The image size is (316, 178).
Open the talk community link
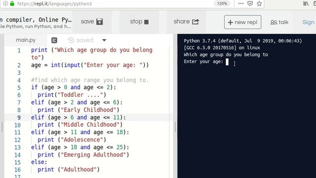point(279,22)
